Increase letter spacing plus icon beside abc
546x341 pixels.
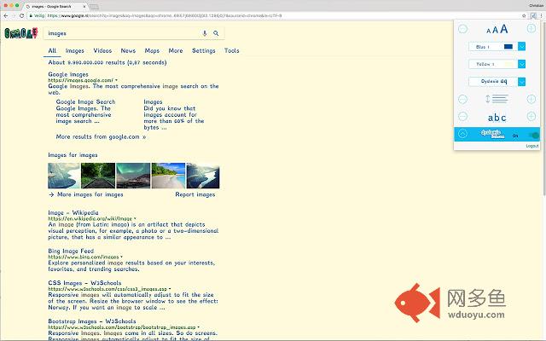pyautogui.click(x=531, y=116)
